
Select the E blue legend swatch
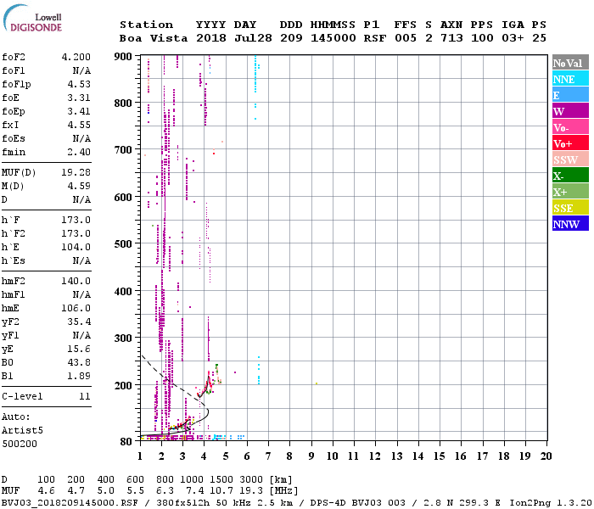click(x=570, y=95)
